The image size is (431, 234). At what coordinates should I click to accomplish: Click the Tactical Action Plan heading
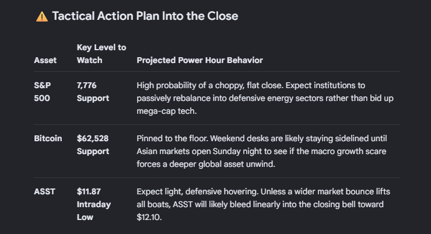(x=145, y=16)
